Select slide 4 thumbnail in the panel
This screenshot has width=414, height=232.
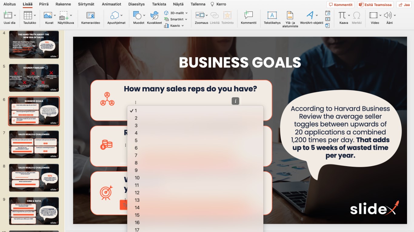pyautogui.click(x=34, y=45)
